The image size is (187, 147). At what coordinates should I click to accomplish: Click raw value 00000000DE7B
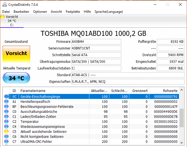pyautogui.click(x=166, y=116)
